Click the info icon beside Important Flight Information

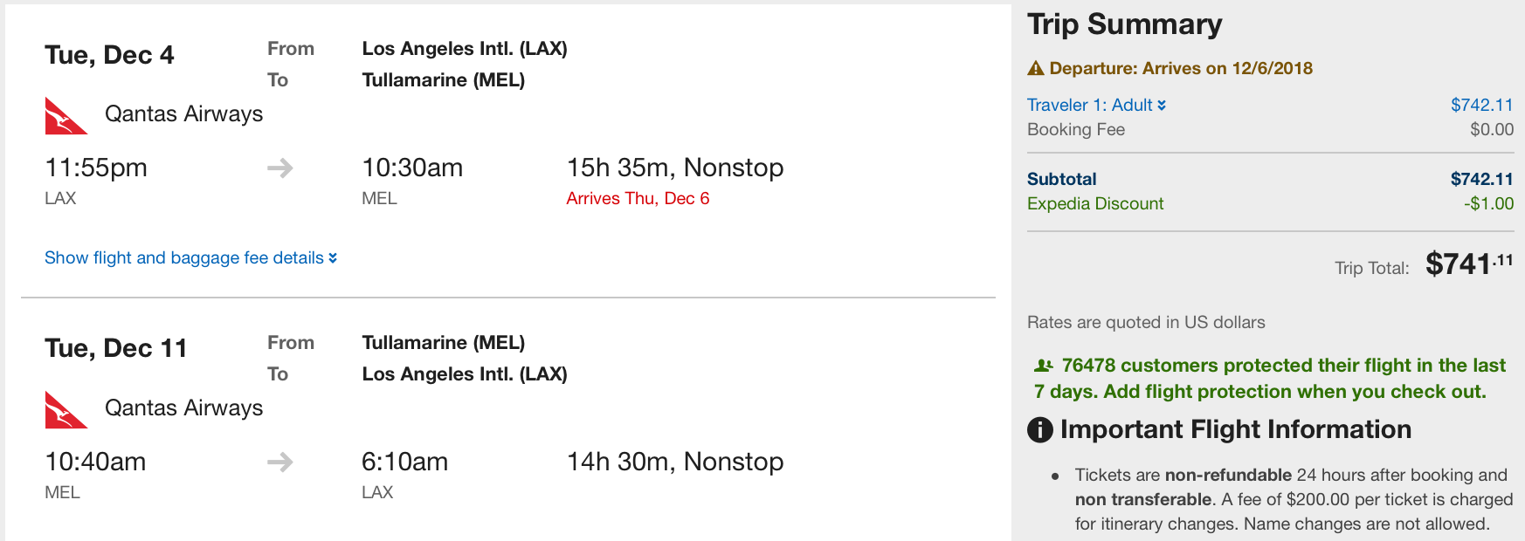pyautogui.click(x=1039, y=429)
